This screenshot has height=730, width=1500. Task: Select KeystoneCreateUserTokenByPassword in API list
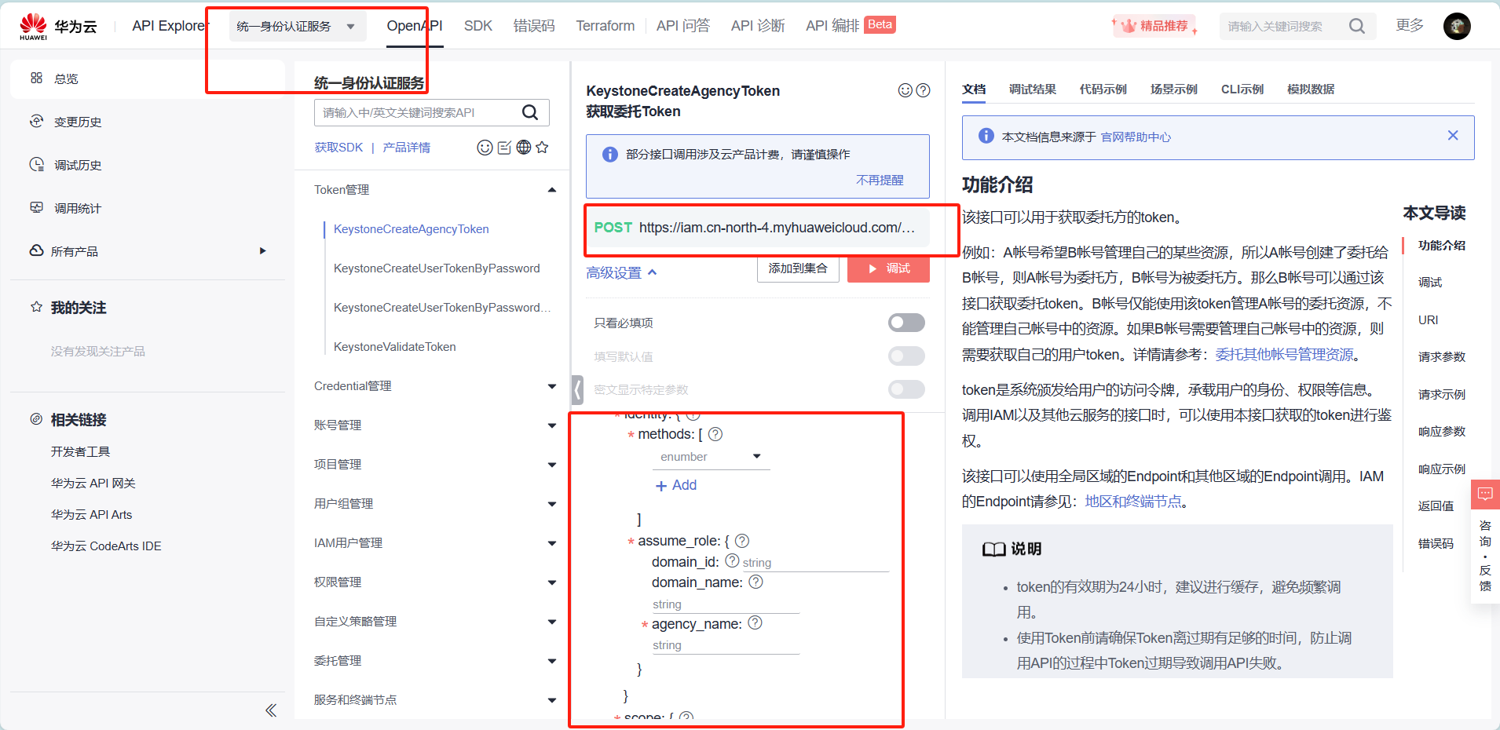pyautogui.click(x=437, y=268)
